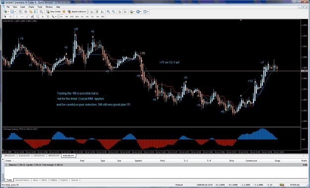Open the Market Watch window icon
Viewport: 310px width, 188px height.
click(x=20, y=12)
